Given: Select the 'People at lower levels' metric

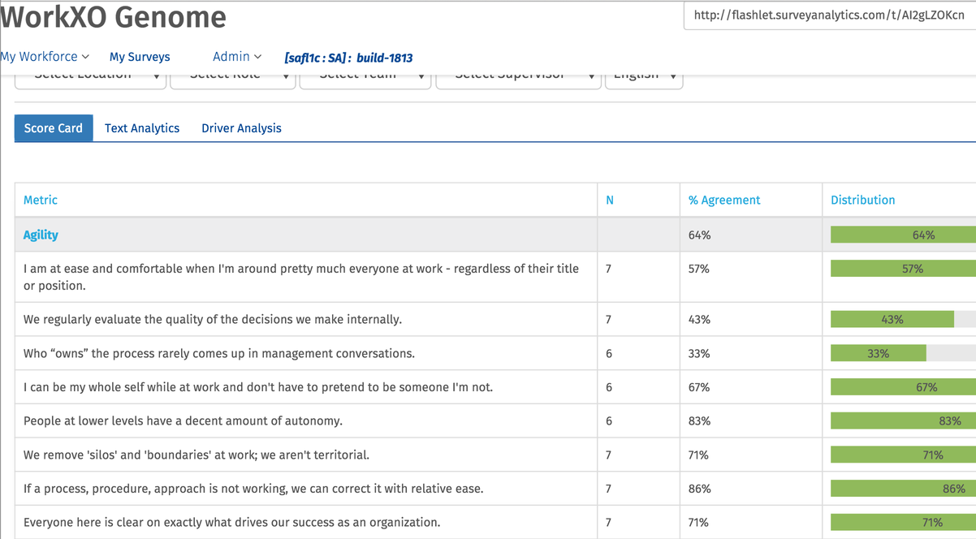Looking at the screenshot, I should point(183,420).
